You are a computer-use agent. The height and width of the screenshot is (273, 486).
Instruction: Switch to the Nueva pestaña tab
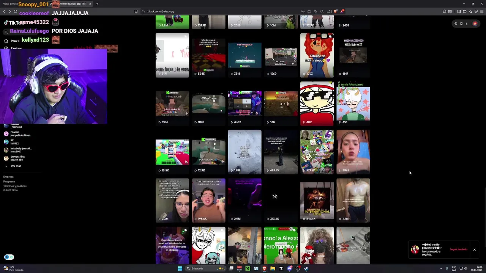click(10, 4)
